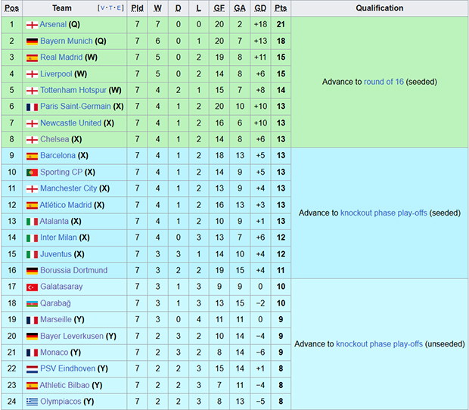
Task: Open knockout phase play-offs link in seeded row
Action: [384, 213]
